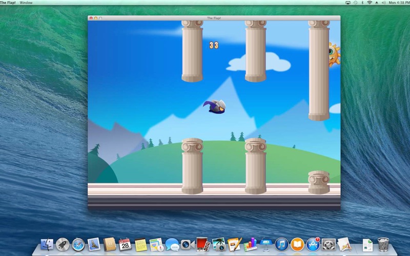Screen dimensions: 410x256
Task: Launch Pages from the dock
Action: [x=235, y=245]
